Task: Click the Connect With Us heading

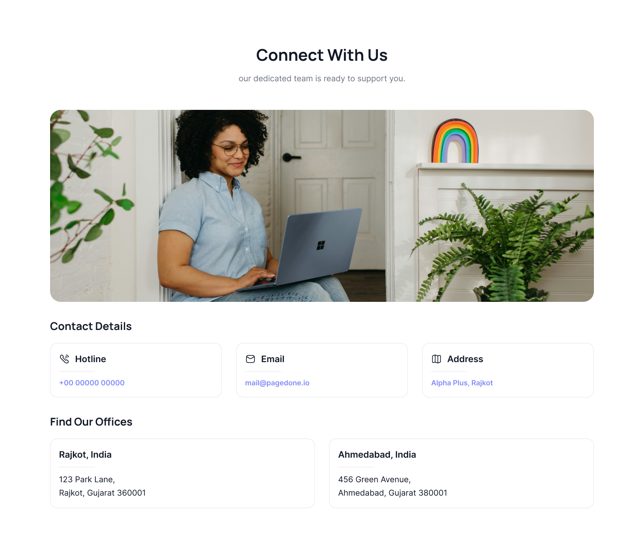Action: coord(322,55)
